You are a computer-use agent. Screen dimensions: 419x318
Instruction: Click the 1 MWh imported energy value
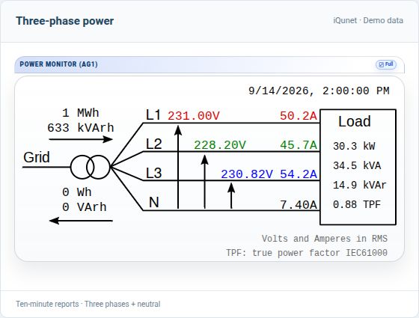tap(81, 113)
